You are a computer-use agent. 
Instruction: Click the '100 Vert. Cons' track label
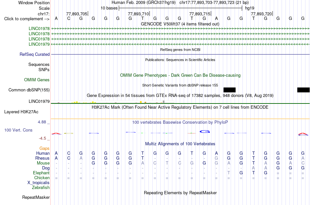click(18, 130)
